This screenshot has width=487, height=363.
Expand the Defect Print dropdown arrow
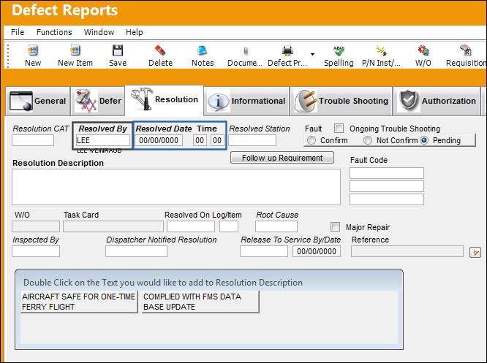(x=312, y=54)
